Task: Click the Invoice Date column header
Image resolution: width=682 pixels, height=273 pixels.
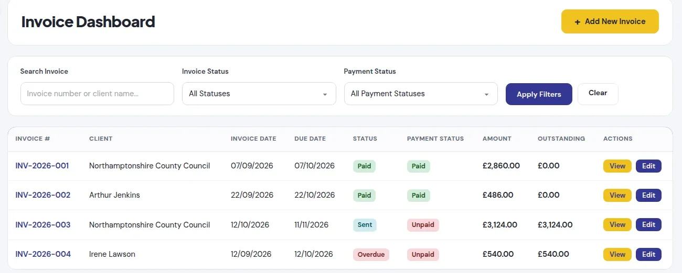Action: 253,139
